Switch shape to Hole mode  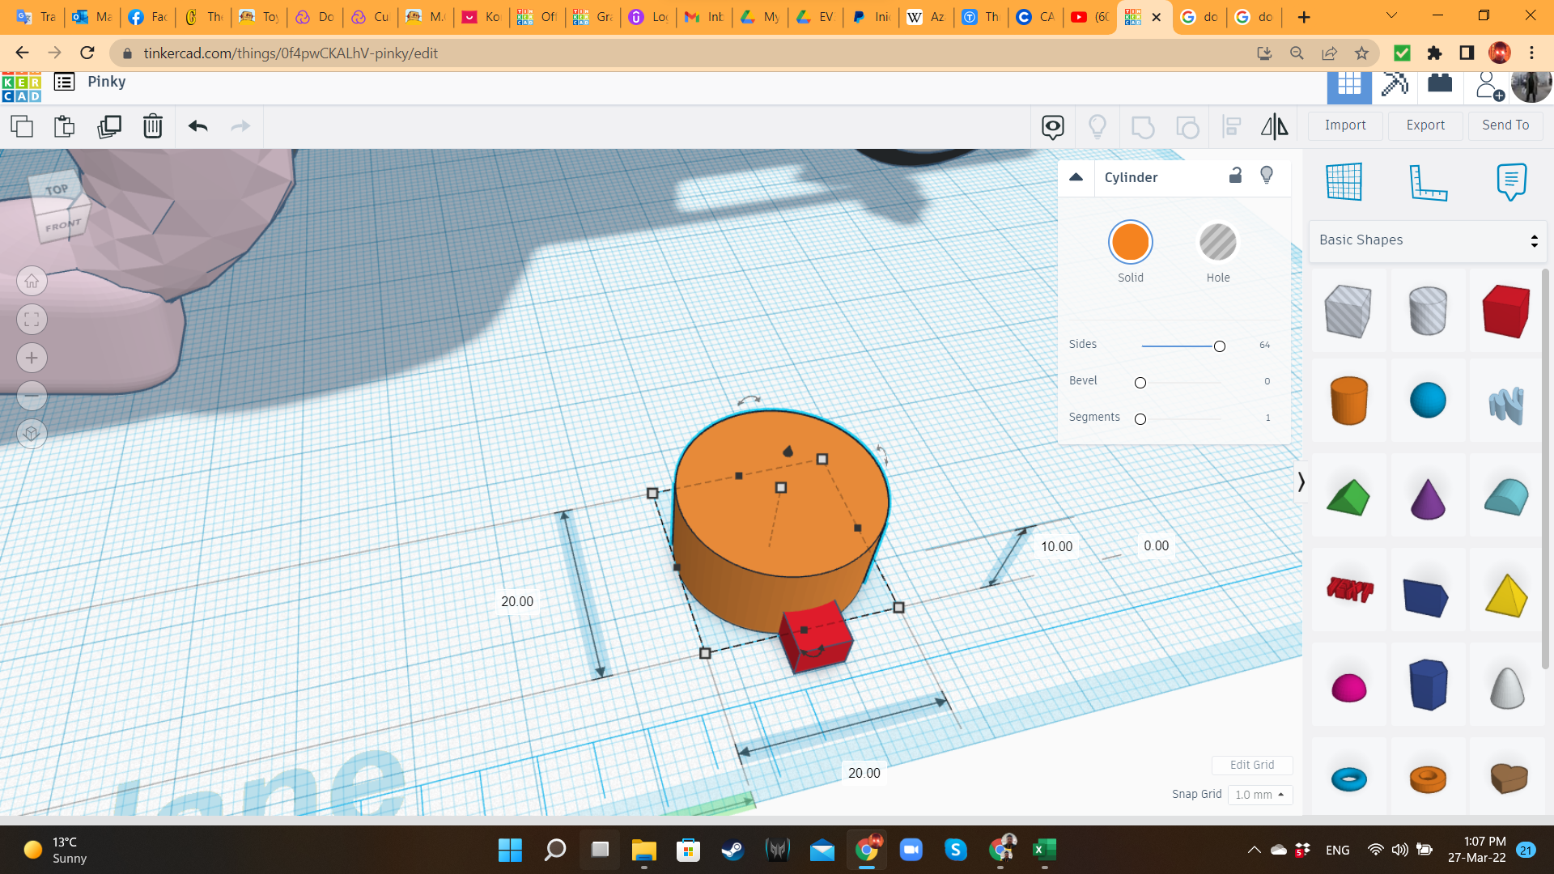pyautogui.click(x=1217, y=242)
